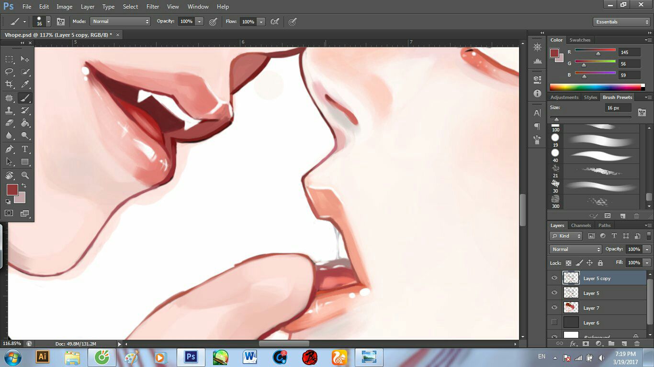Open Microsoft Word from the taskbar

[x=250, y=357]
